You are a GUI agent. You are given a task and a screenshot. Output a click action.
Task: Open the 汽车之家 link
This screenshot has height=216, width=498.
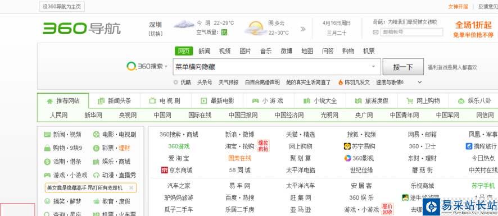(179, 186)
